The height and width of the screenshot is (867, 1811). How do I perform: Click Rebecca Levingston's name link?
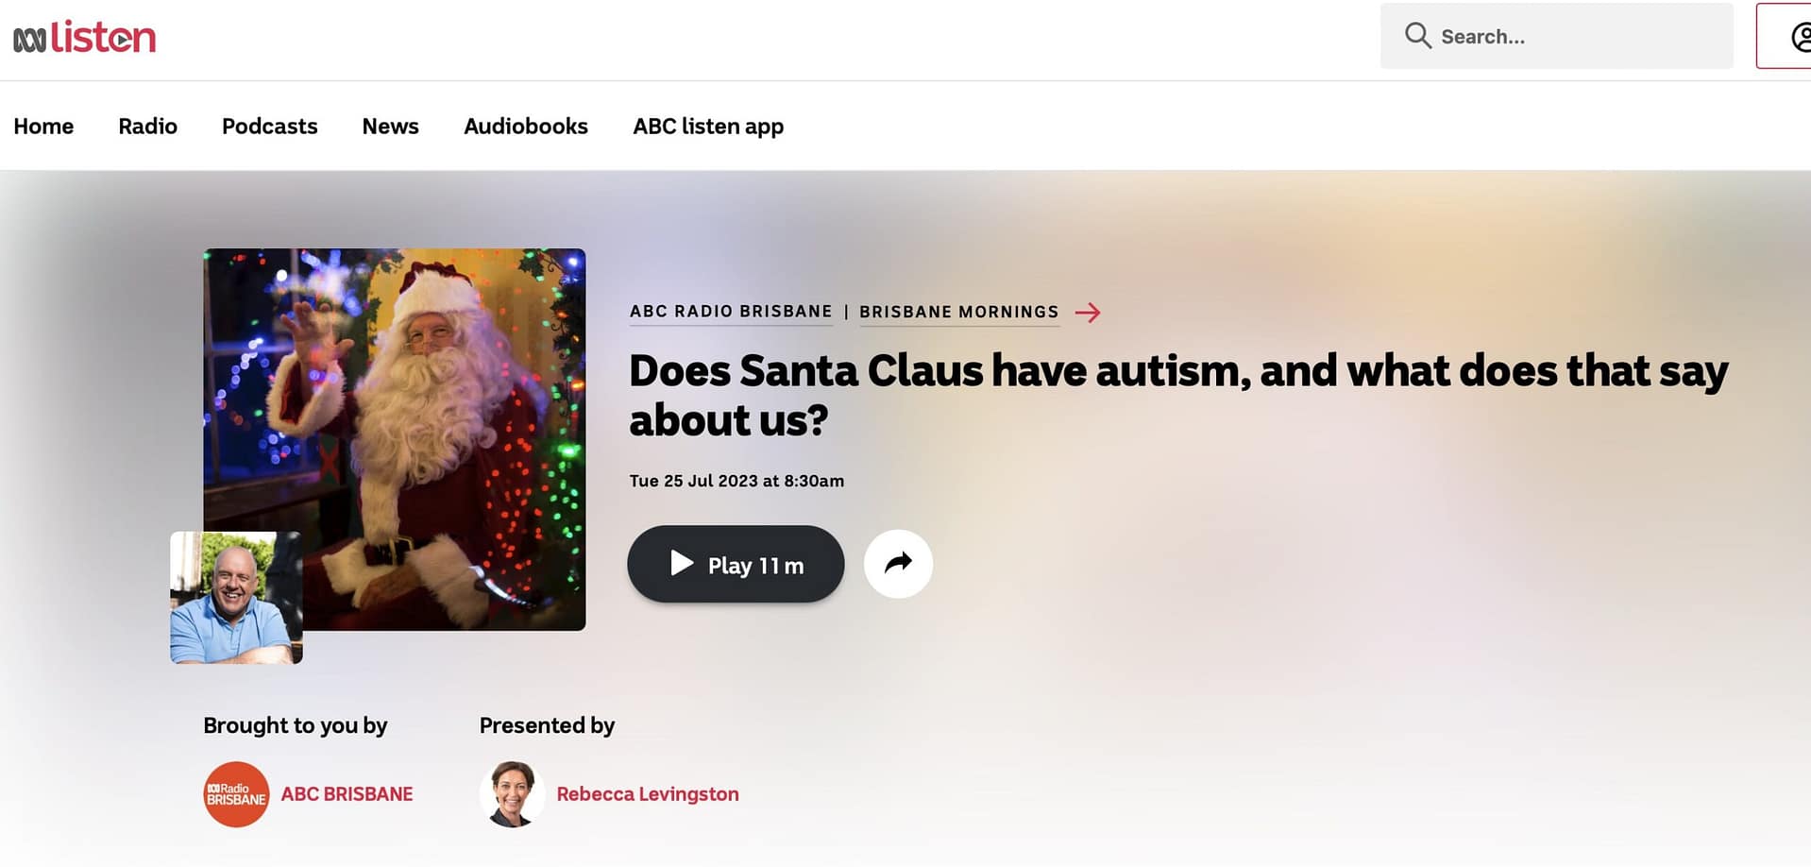tap(647, 793)
